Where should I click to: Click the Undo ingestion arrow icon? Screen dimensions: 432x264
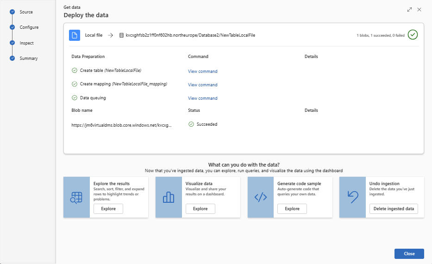352,197
